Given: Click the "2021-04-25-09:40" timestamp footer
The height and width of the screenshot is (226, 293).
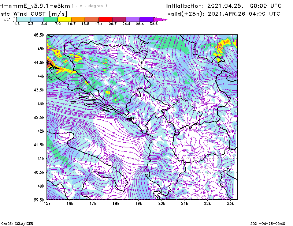Looking at the screenshot, I should pos(268,224).
